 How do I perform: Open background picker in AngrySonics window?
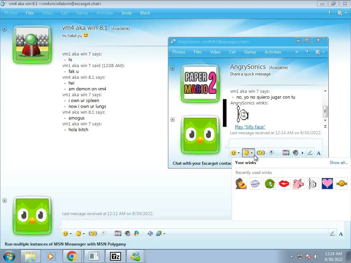coord(286,153)
